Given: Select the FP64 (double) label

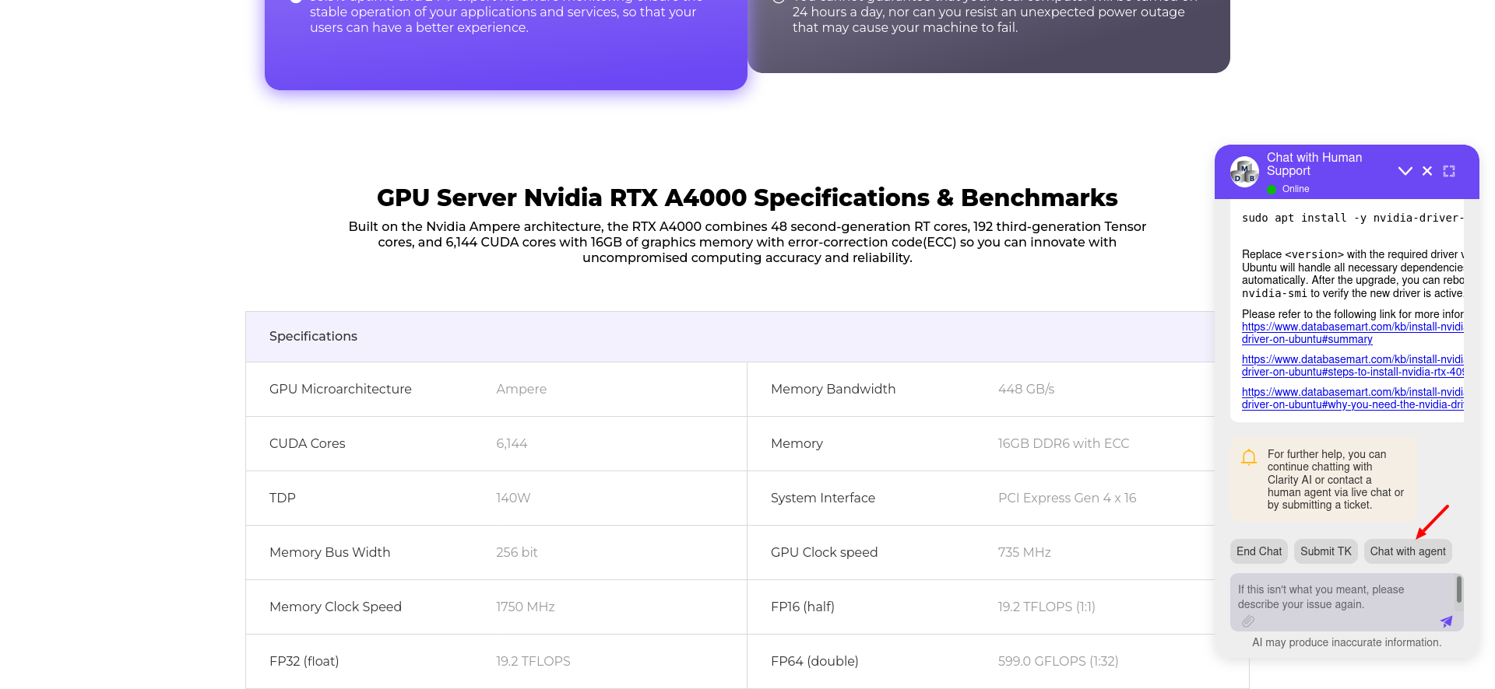Looking at the screenshot, I should click(x=814, y=661).
